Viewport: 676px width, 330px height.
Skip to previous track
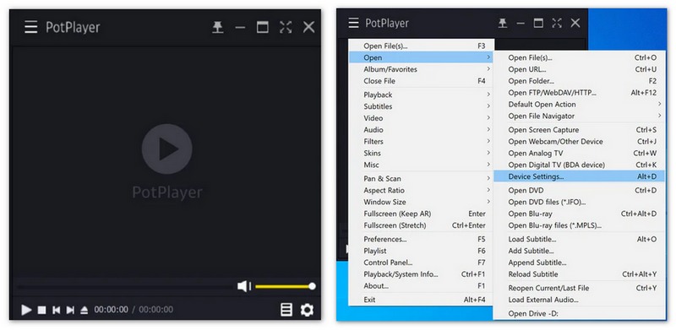click(56, 310)
